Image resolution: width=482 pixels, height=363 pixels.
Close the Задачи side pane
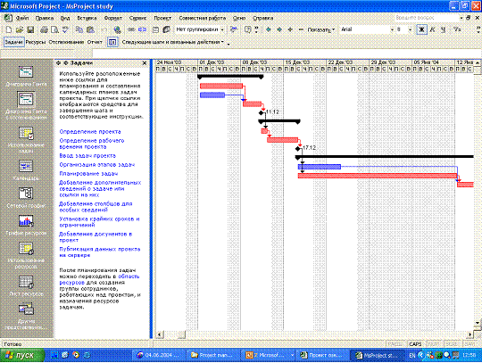coord(145,63)
